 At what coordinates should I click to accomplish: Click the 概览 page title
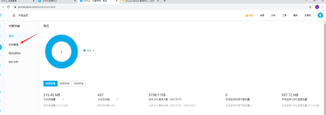(46, 26)
